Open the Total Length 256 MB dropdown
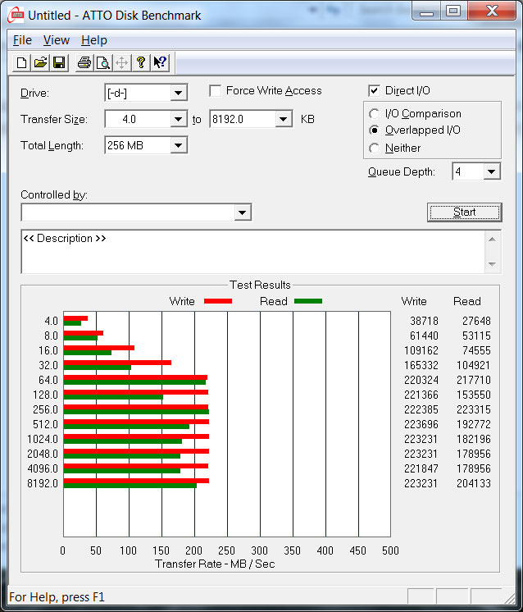 point(178,145)
